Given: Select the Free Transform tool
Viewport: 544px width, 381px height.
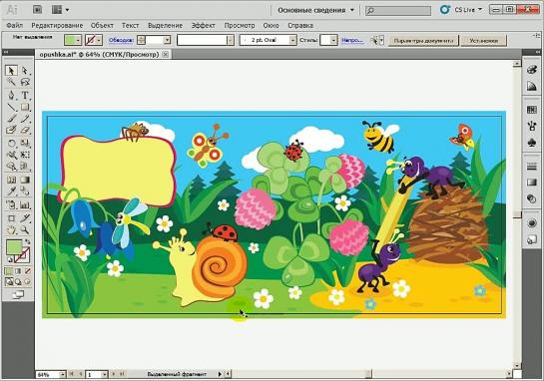Looking at the screenshot, I should pos(25,155).
